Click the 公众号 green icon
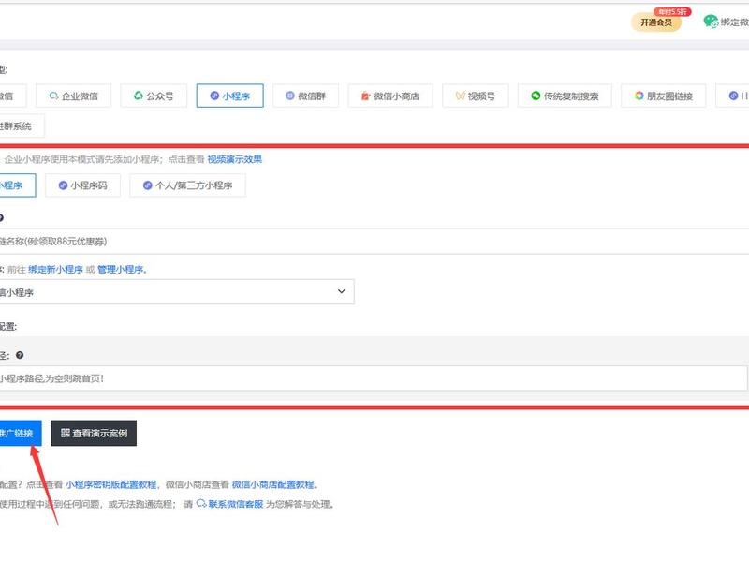Screen dimensions: 749x562 click(138, 96)
